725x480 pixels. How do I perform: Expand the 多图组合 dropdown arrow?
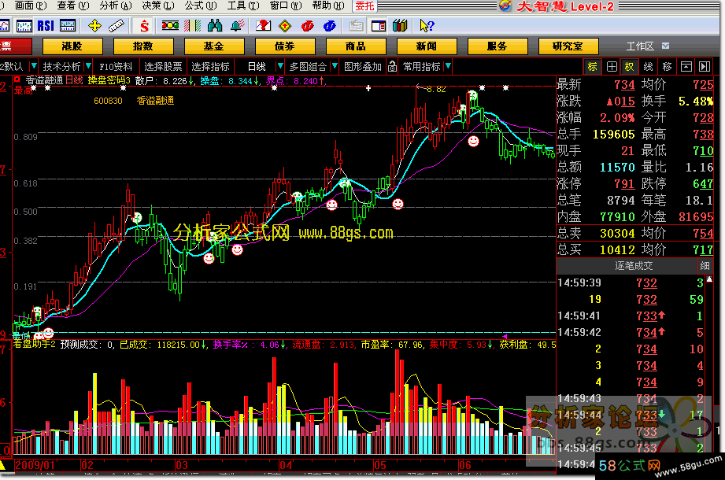click(x=335, y=67)
